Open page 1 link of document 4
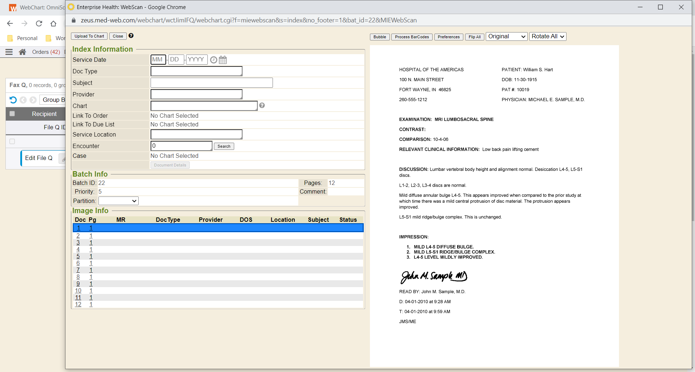 (x=91, y=250)
